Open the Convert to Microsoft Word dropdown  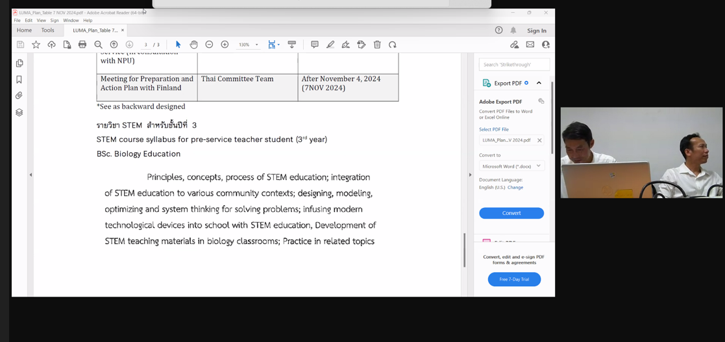[511, 166]
